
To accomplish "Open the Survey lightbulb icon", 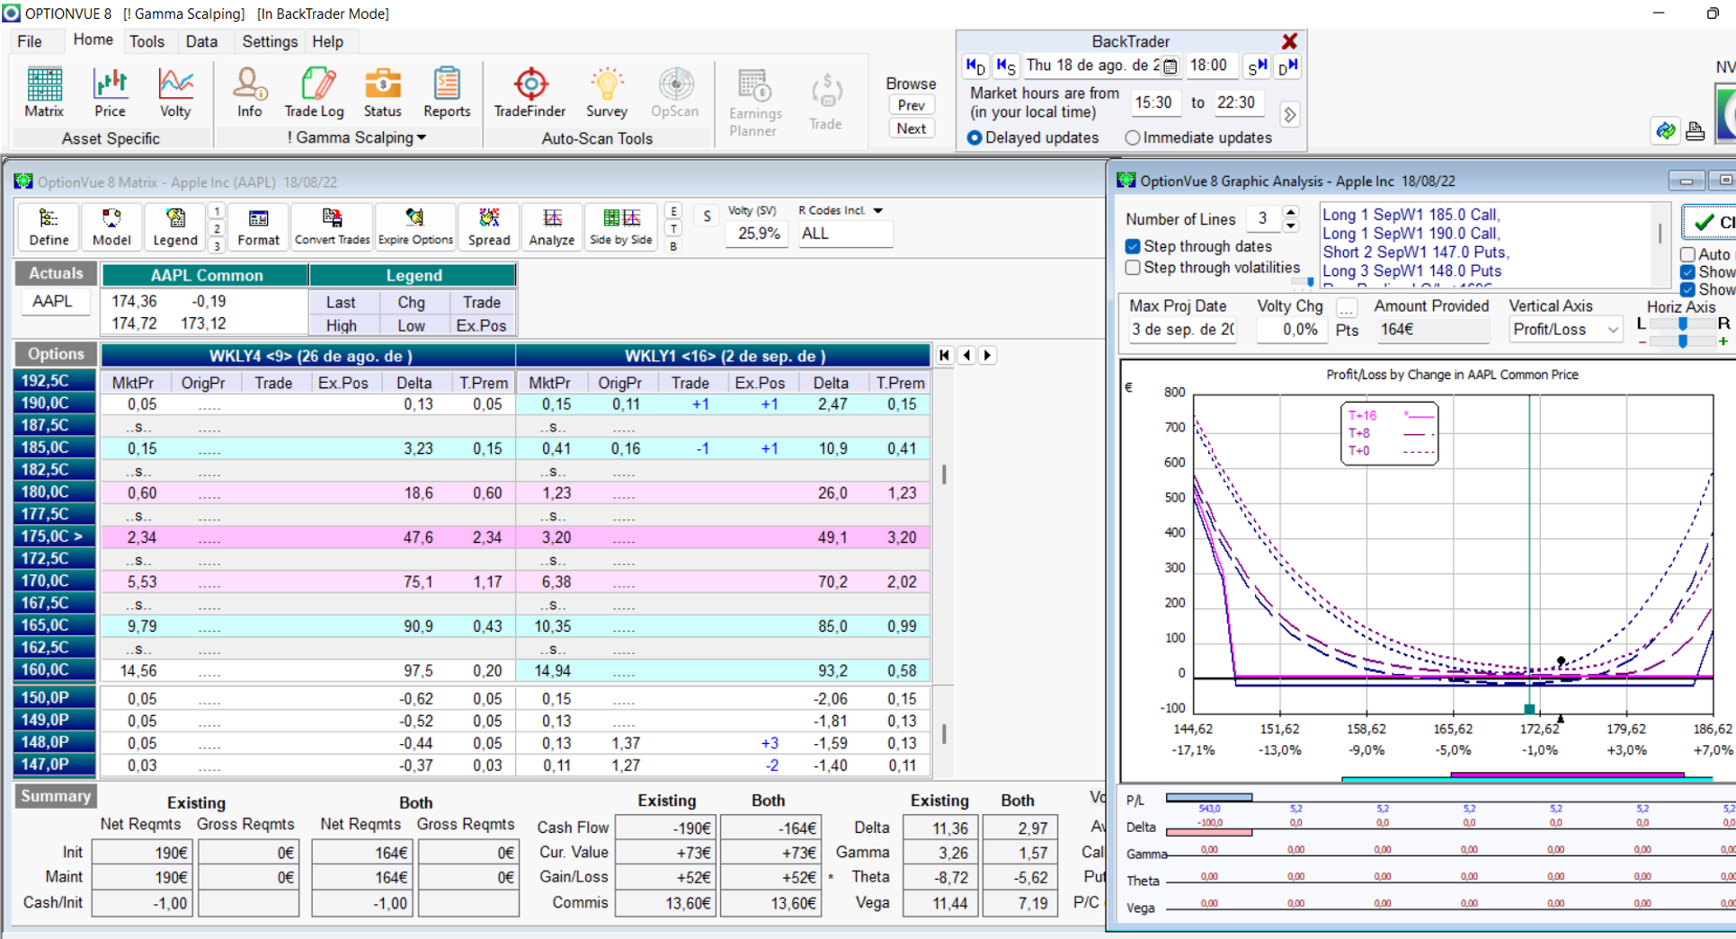I will point(606,93).
